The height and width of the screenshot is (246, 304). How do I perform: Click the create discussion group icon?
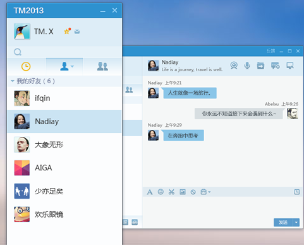pyautogui.click(x=275, y=66)
